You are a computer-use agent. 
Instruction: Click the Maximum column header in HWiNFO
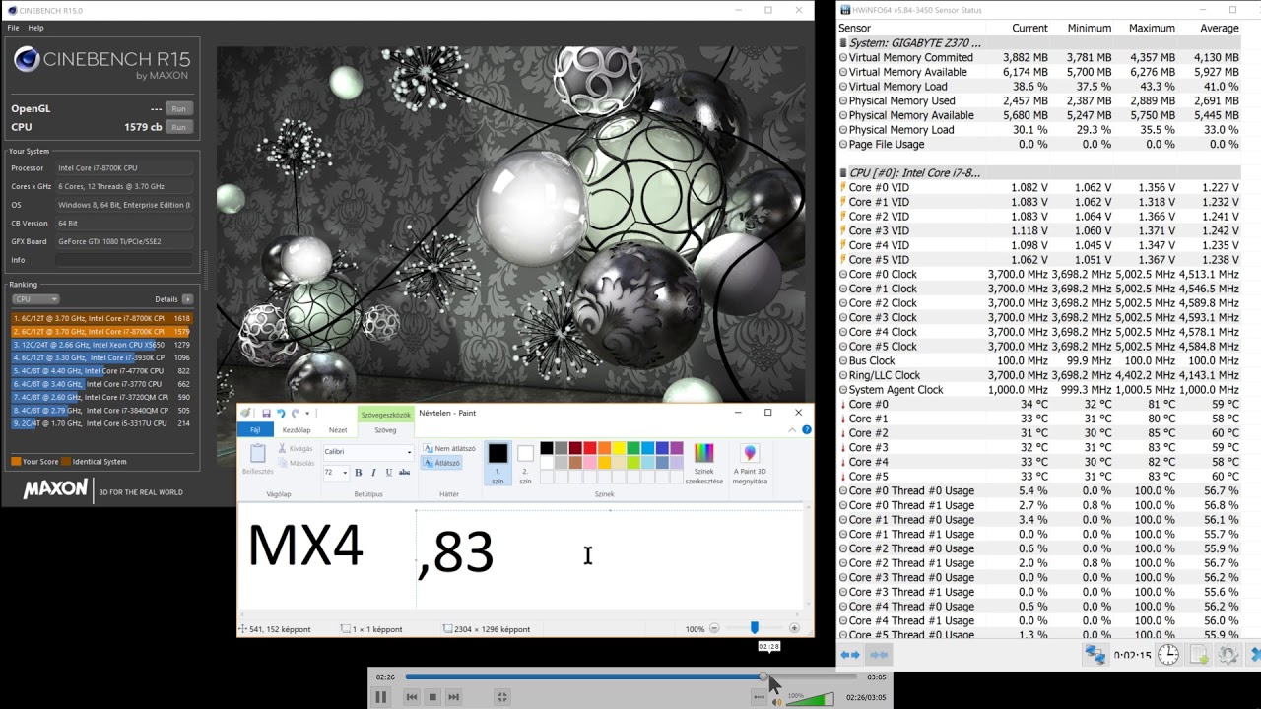pyautogui.click(x=1152, y=29)
